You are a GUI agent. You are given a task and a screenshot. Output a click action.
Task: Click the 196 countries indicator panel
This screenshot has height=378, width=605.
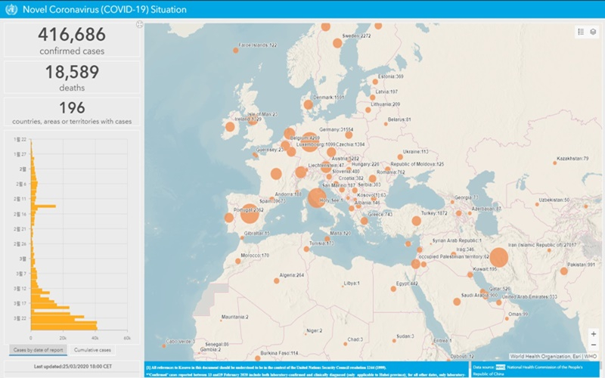pos(72,113)
